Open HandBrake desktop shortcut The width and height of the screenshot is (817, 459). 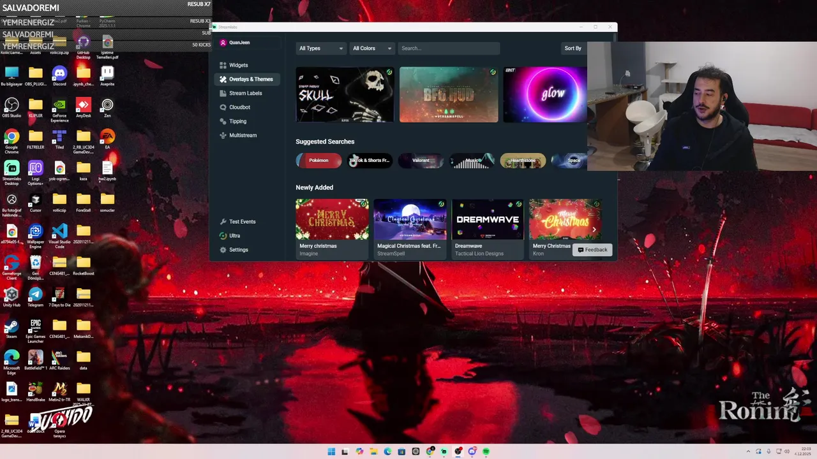(36, 392)
